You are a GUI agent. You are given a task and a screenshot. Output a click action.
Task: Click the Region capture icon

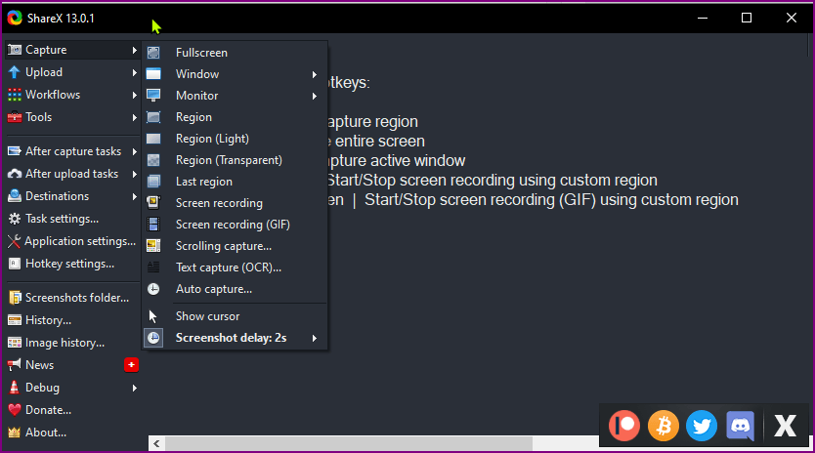(153, 117)
